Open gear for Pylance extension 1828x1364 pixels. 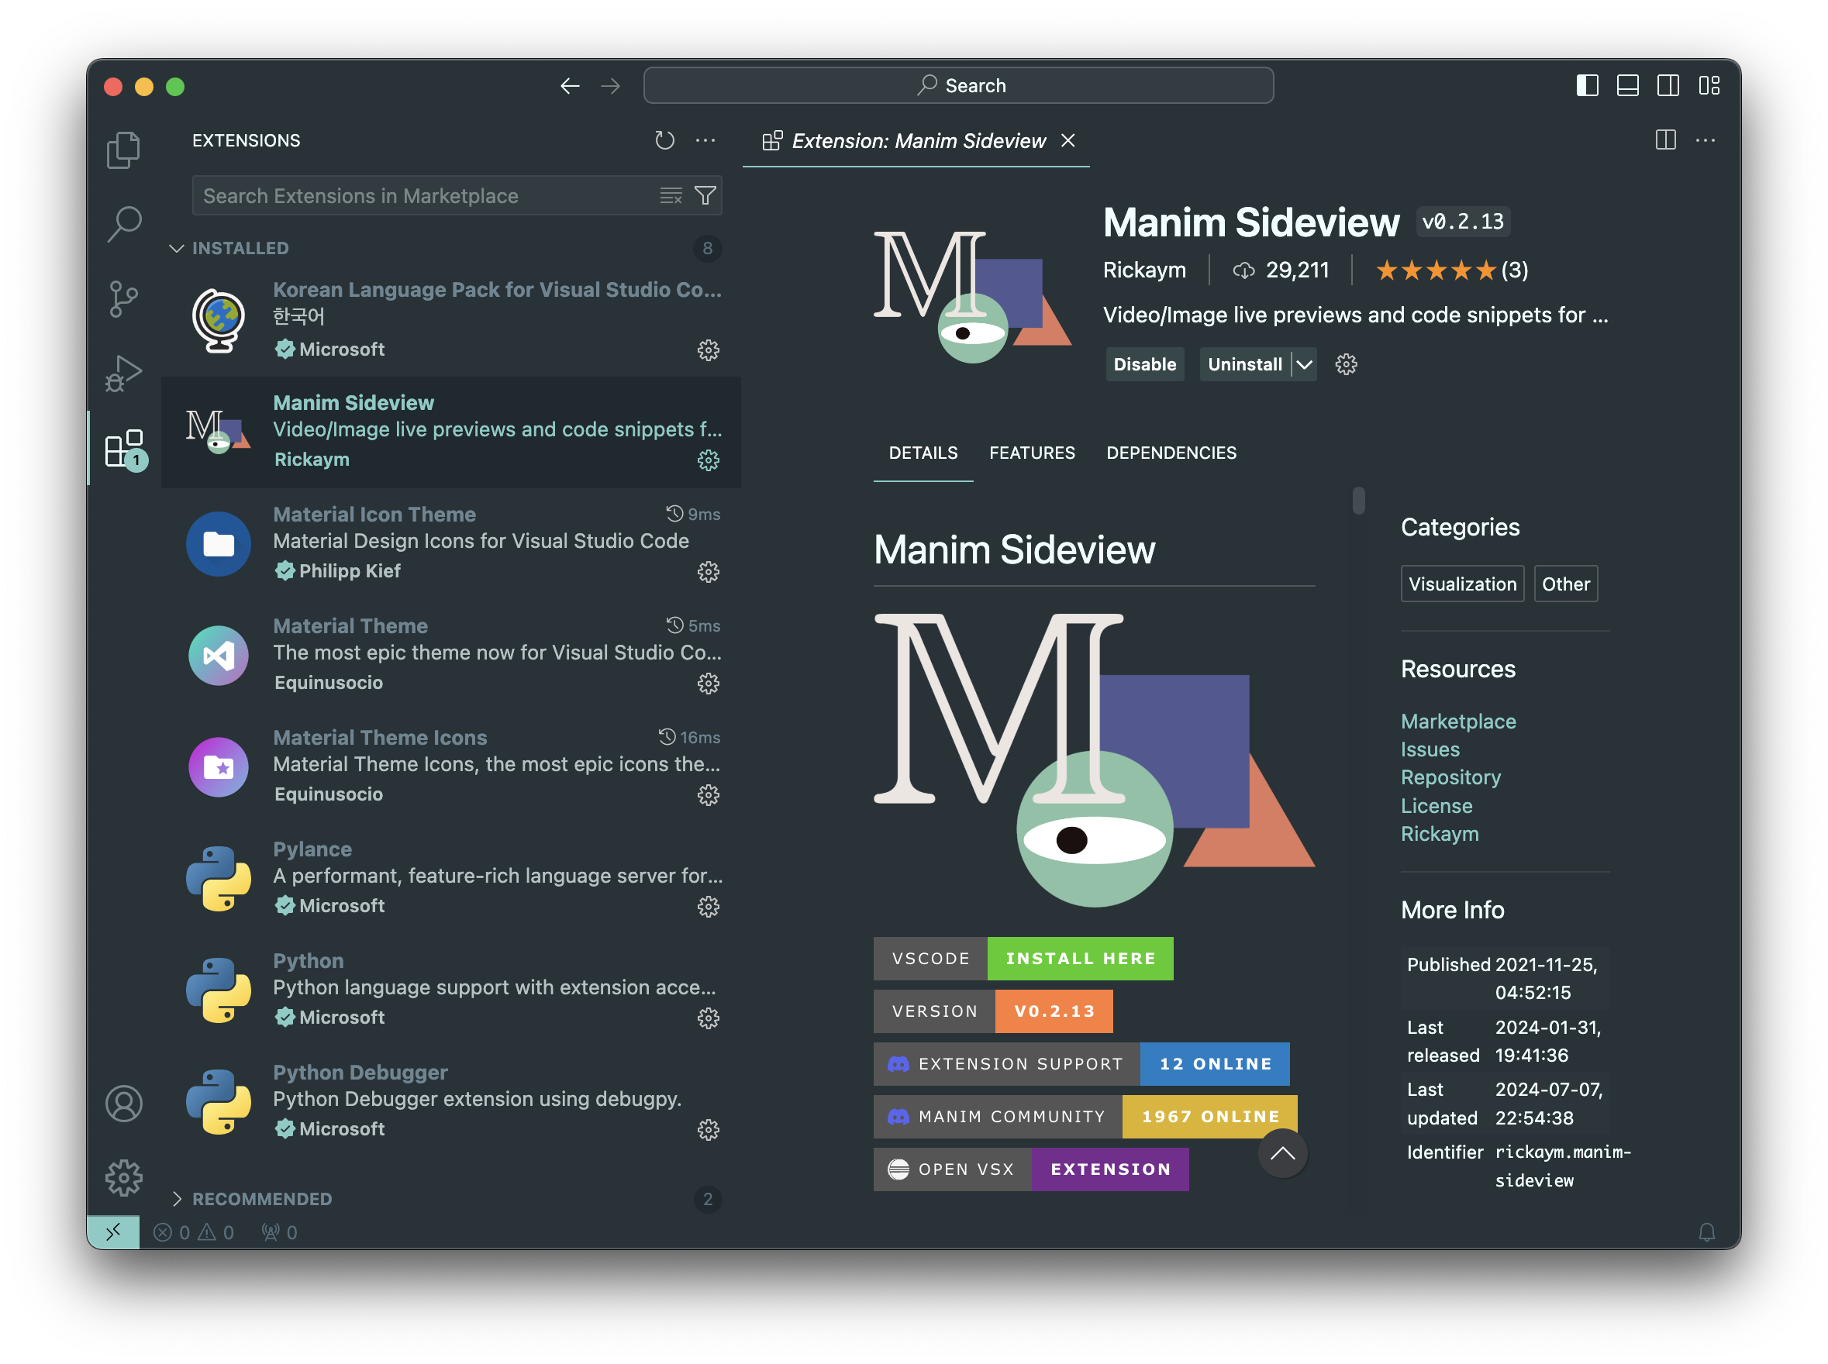tap(708, 906)
